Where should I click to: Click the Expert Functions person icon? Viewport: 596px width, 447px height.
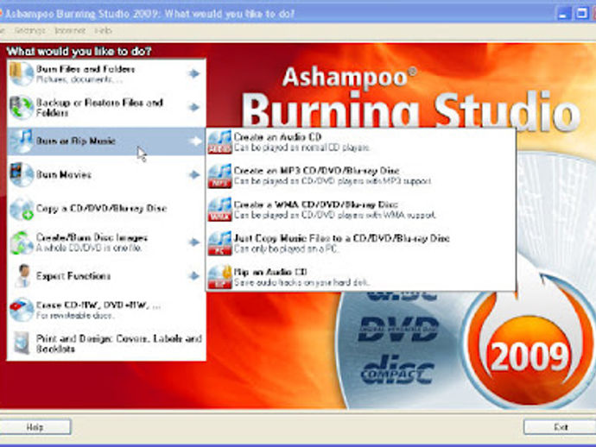(22, 276)
